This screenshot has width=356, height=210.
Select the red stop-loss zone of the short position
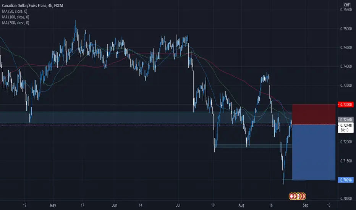(314, 115)
